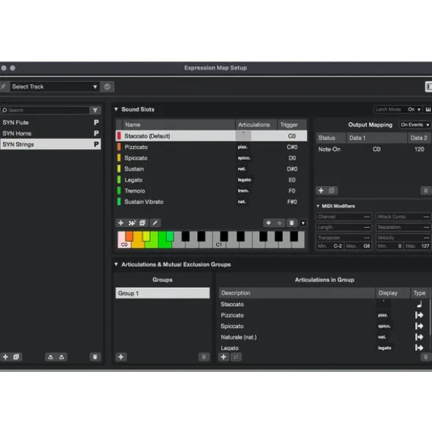This screenshot has width=432, height=433.
Task: Click the Transpose field in MIDI Modifiers
Action: click(x=344, y=238)
